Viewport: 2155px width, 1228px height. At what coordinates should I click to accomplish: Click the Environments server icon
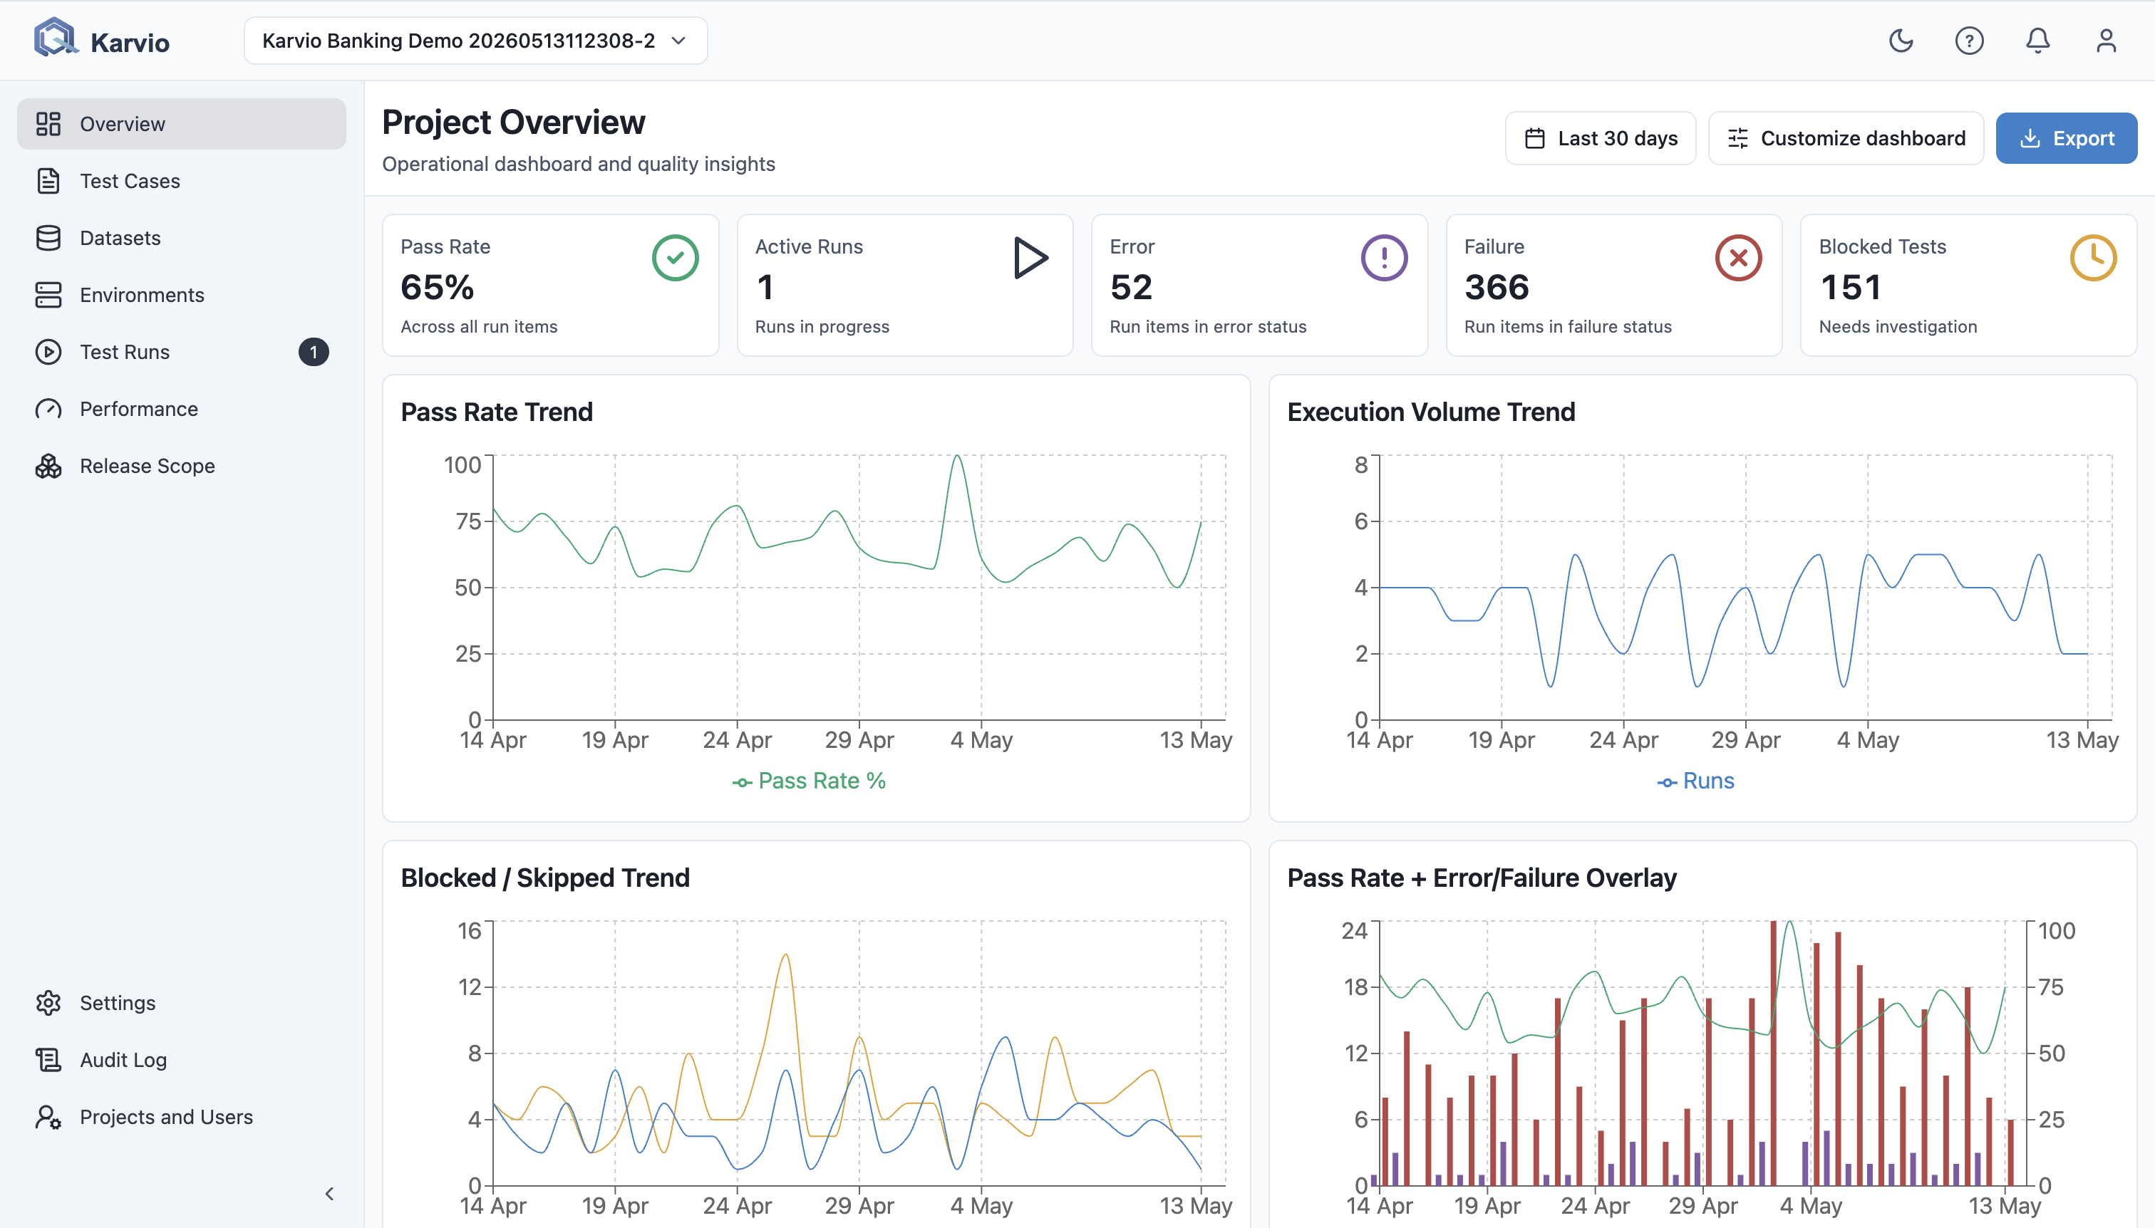coord(48,294)
